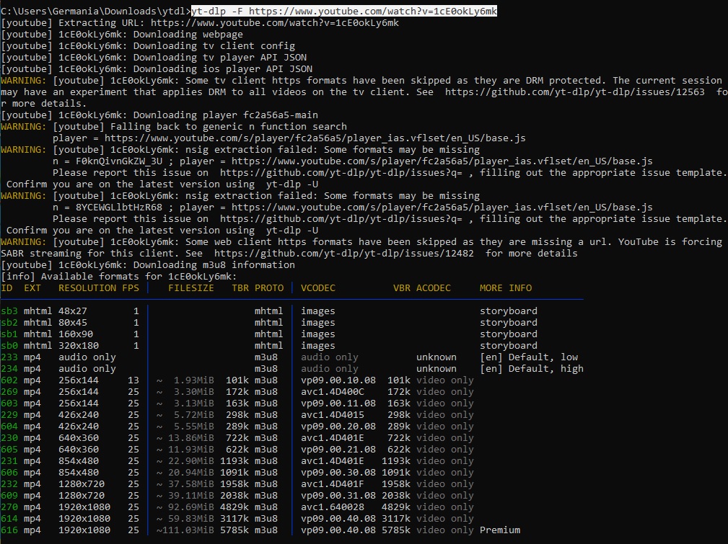Viewport: 728px width, 544px height.
Task: Click the EXT column header
Action: [x=32, y=288]
